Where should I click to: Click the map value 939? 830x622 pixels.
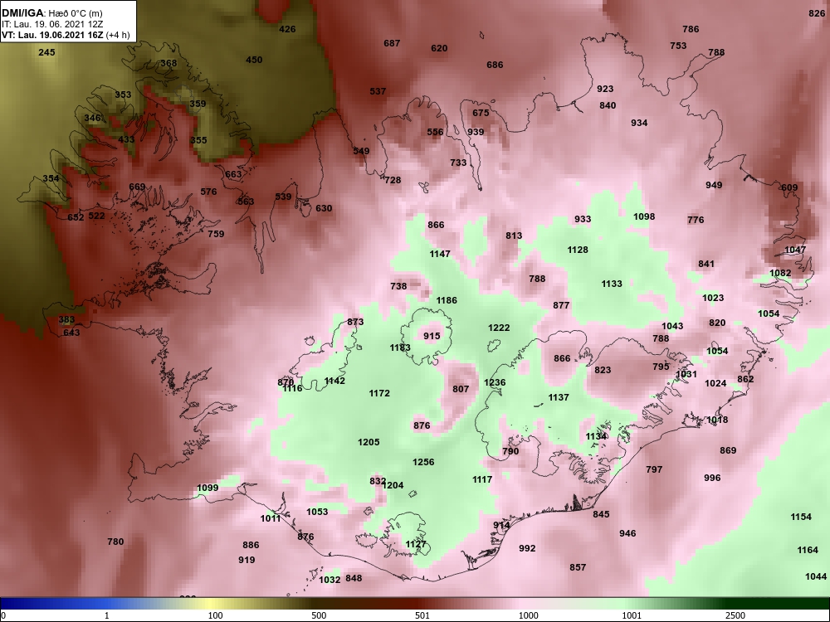coord(476,132)
